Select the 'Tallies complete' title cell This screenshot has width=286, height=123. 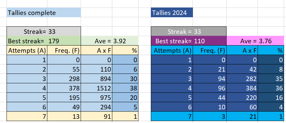(44, 13)
